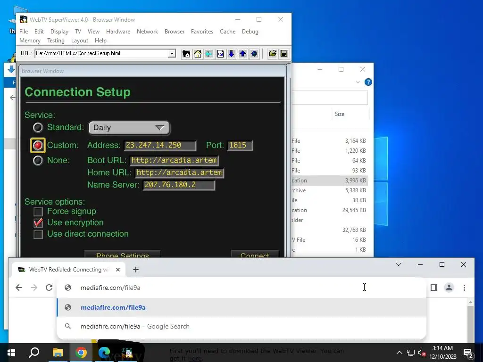
Task: Click the 29,545 KB file row
Action: 330,210
